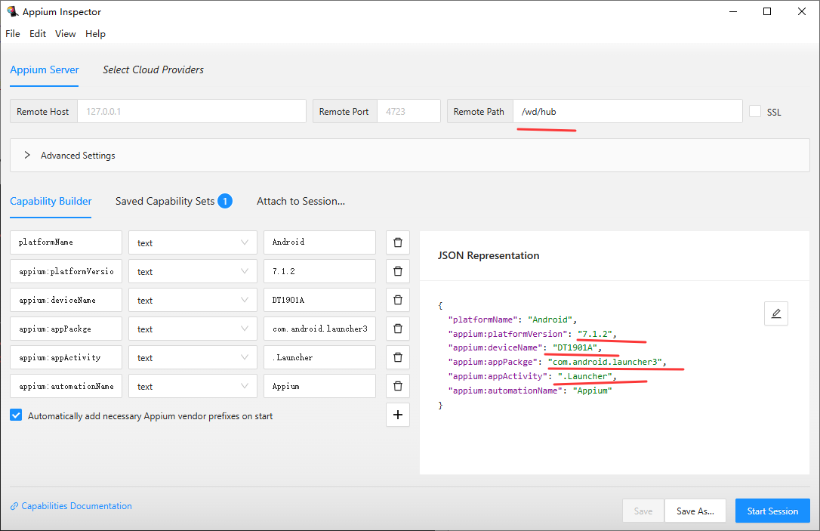
Task: Delete the appium:platformVersion capability row
Action: click(397, 271)
